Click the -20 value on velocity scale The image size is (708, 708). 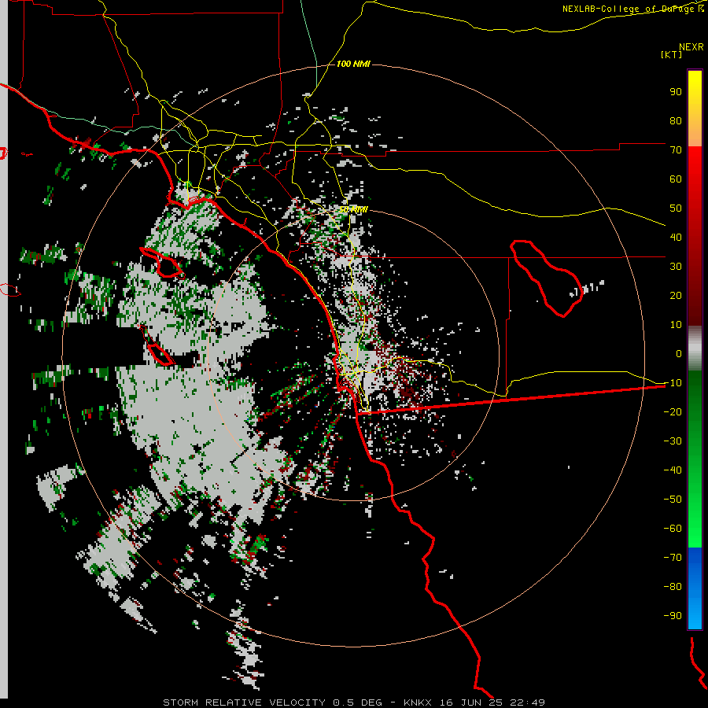click(673, 411)
